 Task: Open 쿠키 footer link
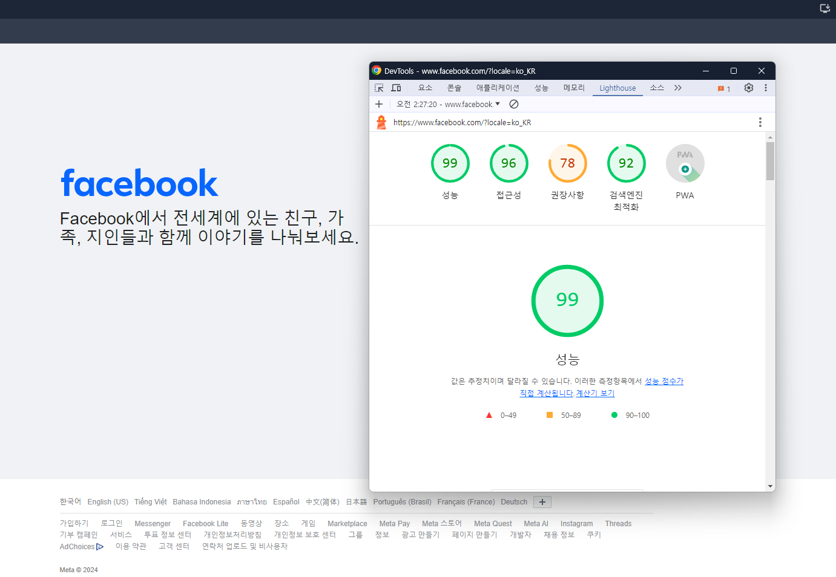594,535
